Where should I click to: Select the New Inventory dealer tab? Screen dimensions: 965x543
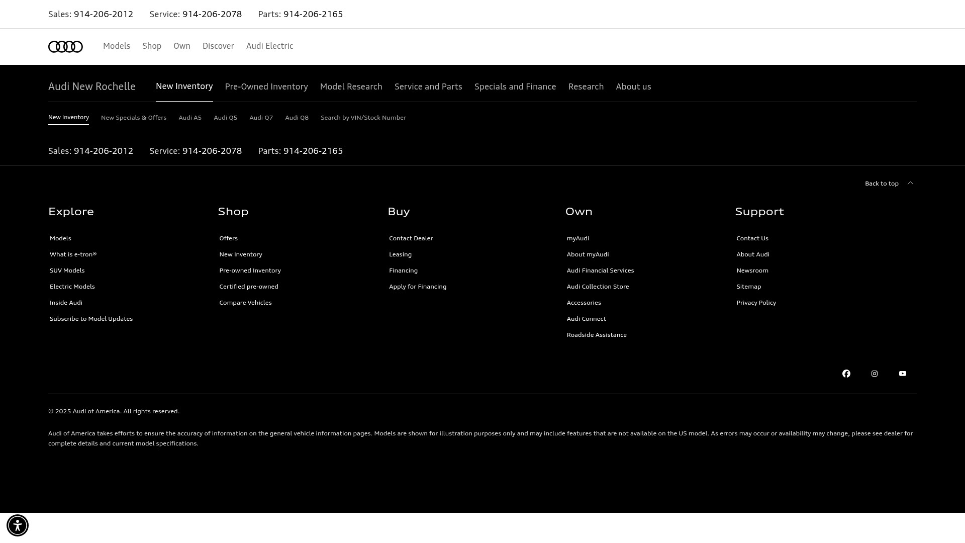click(x=184, y=86)
